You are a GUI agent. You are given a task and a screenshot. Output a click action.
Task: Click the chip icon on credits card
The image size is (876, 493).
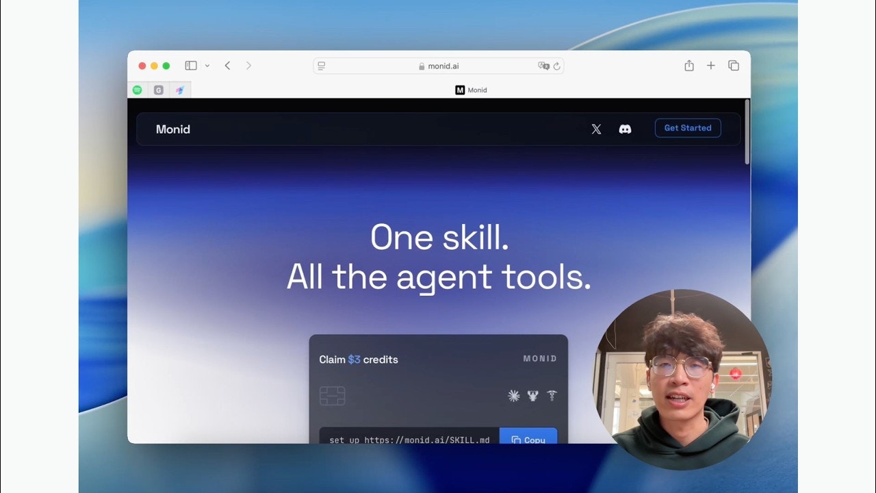click(332, 396)
